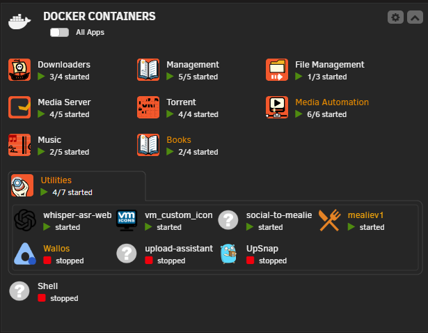Click the Management book folder icon
428x333 pixels.
(x=148, y=70)
